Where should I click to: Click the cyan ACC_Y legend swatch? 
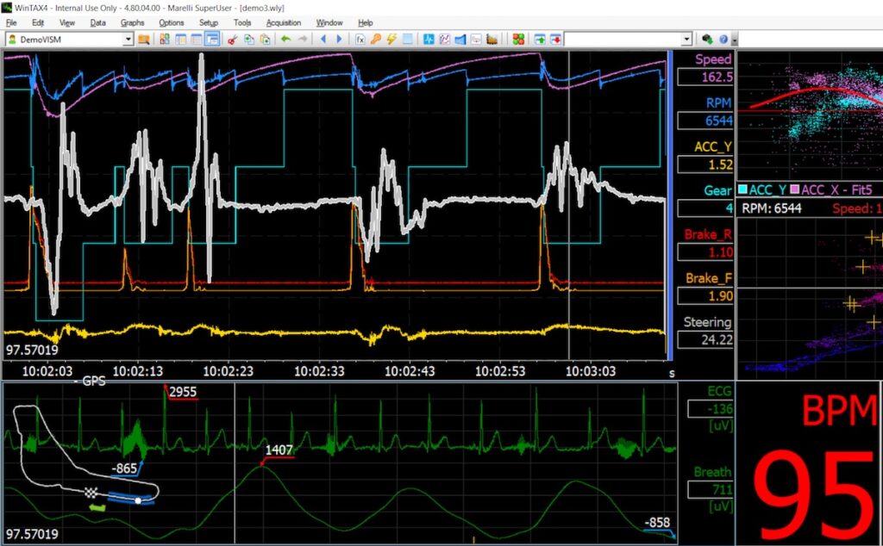point(742,189)
